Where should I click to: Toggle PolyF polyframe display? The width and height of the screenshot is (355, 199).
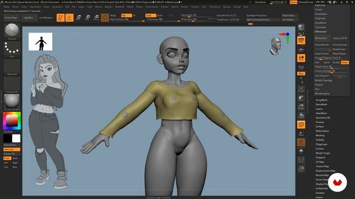pyautogui.click(x=301, y=124)
